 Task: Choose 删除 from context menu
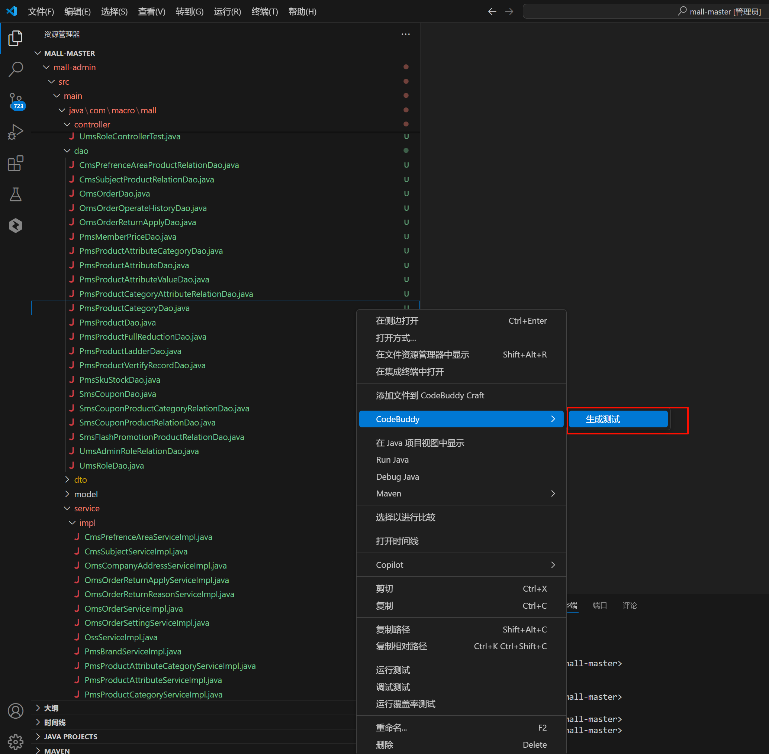coord(461,744)
